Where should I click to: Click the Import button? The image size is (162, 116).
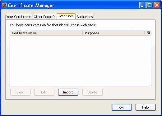68,92
